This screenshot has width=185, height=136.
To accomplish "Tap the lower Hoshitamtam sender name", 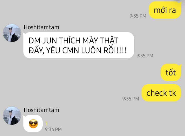I will pos(41,110).
